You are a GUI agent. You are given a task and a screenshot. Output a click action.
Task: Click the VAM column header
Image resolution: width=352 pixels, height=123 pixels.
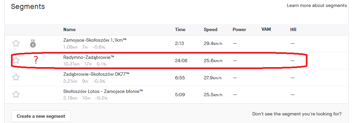click(x=266, y=29)
